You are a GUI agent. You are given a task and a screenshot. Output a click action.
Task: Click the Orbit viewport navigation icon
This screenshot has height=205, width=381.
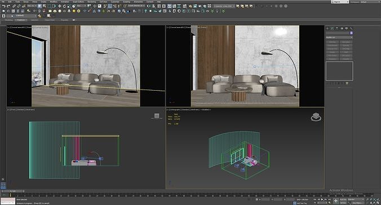(374, 203)
